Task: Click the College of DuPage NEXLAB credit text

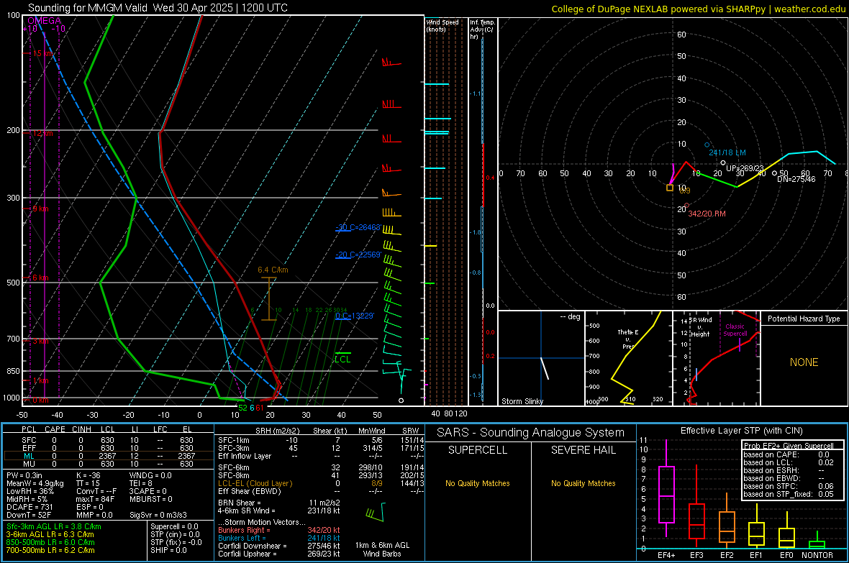Action: pyautogui.click(x=698, y=9)
